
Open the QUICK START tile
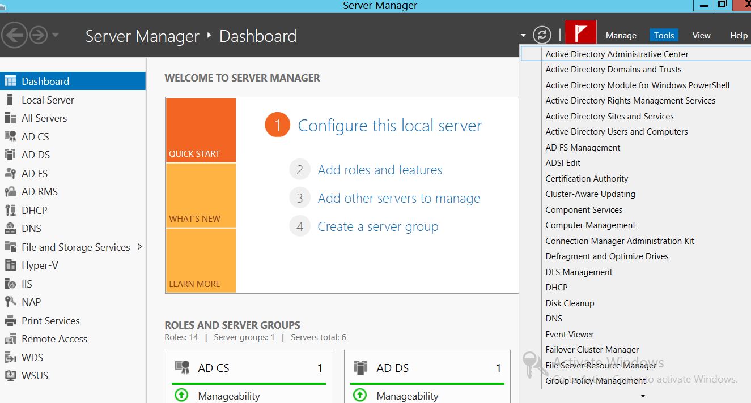click(x=201, y=131)
